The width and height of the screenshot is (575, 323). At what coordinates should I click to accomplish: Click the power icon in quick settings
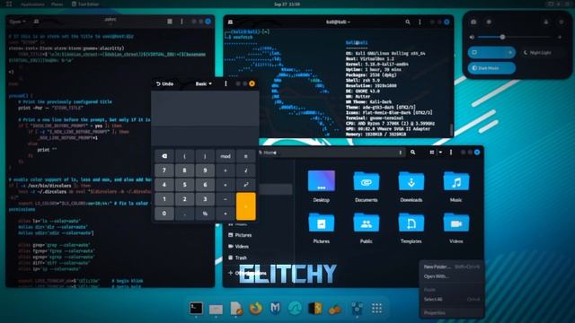tap(561, 22)
